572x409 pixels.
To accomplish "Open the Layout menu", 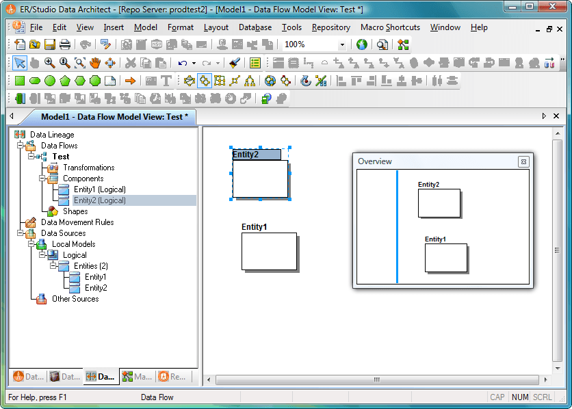I will point(216,27).
